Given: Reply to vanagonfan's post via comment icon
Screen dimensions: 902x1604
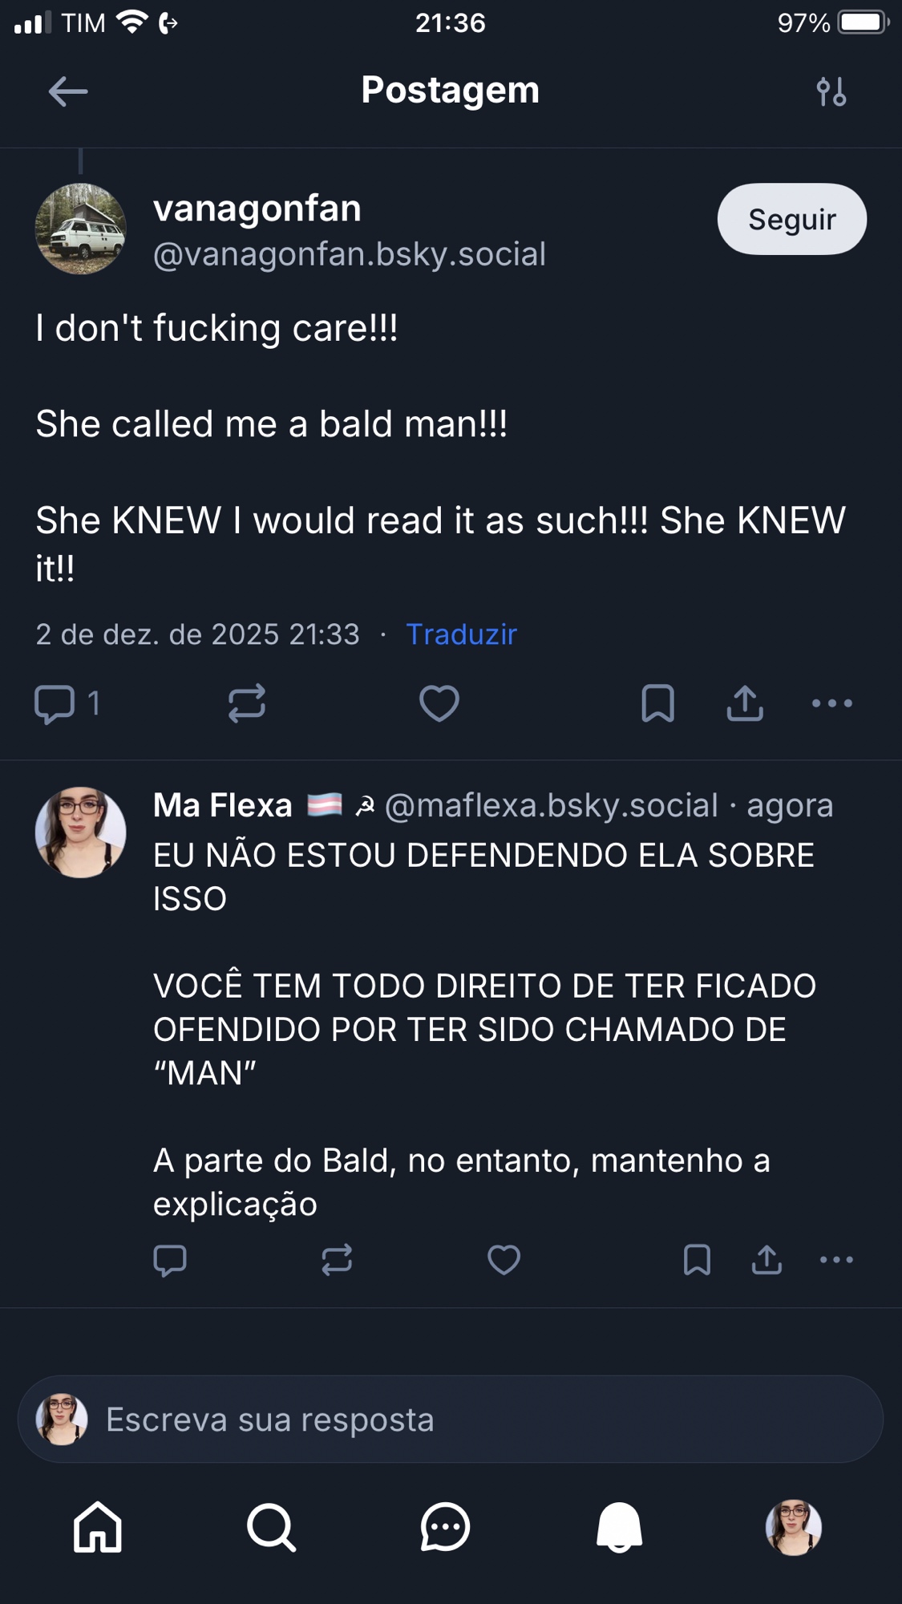Looking at the screenshot, I should click(x=55, y=703).
